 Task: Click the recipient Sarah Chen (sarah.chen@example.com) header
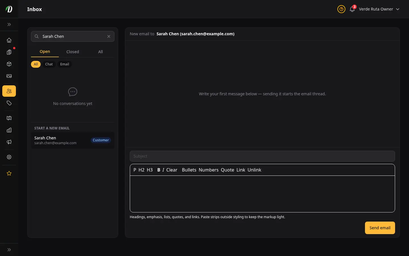coord(195,34)
